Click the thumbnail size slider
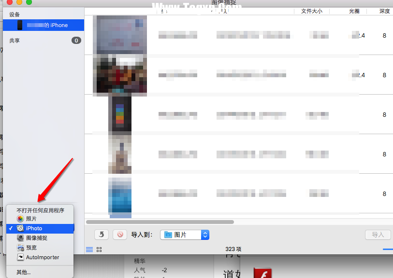This screenshot has height=278, width=393. (x=388, y=249)
